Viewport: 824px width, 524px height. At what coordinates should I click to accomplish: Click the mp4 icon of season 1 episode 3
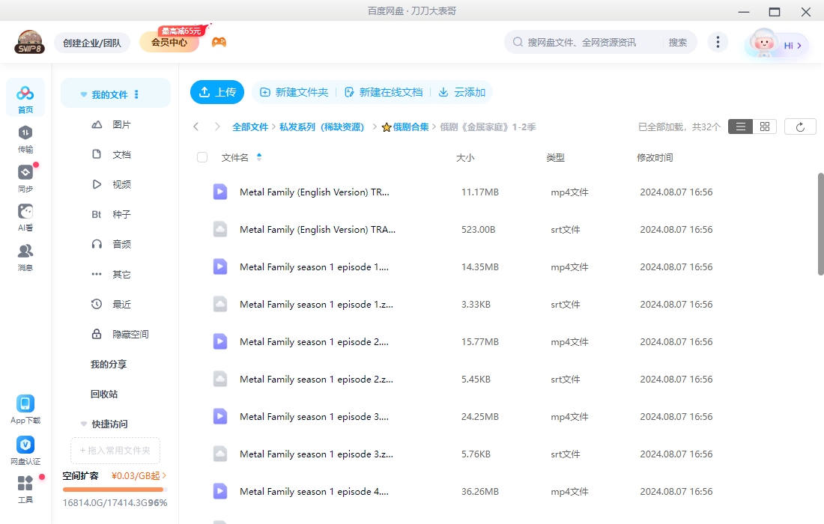coord(220,416)
